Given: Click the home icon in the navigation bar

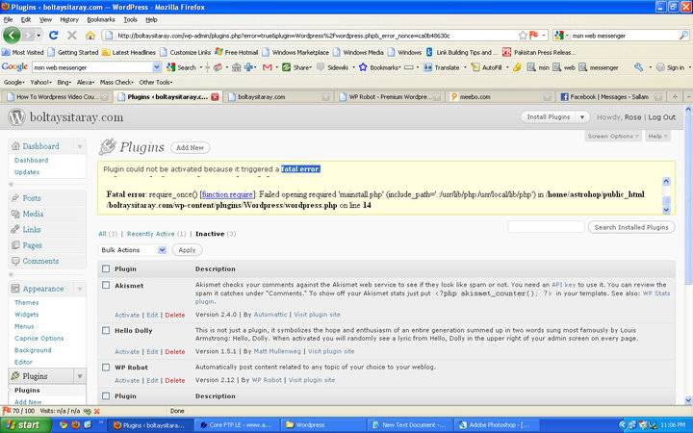Looking at the screenshot, I should (x=90, y=36).
